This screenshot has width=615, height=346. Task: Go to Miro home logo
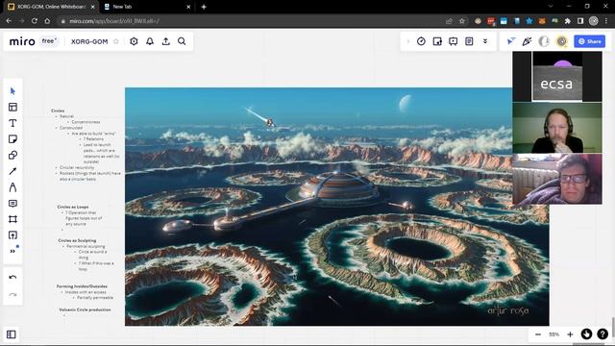point(22,41)
